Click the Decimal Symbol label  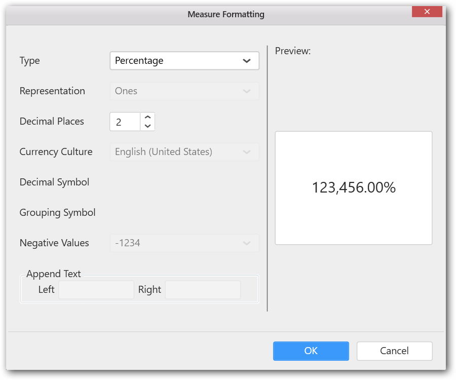54,182
